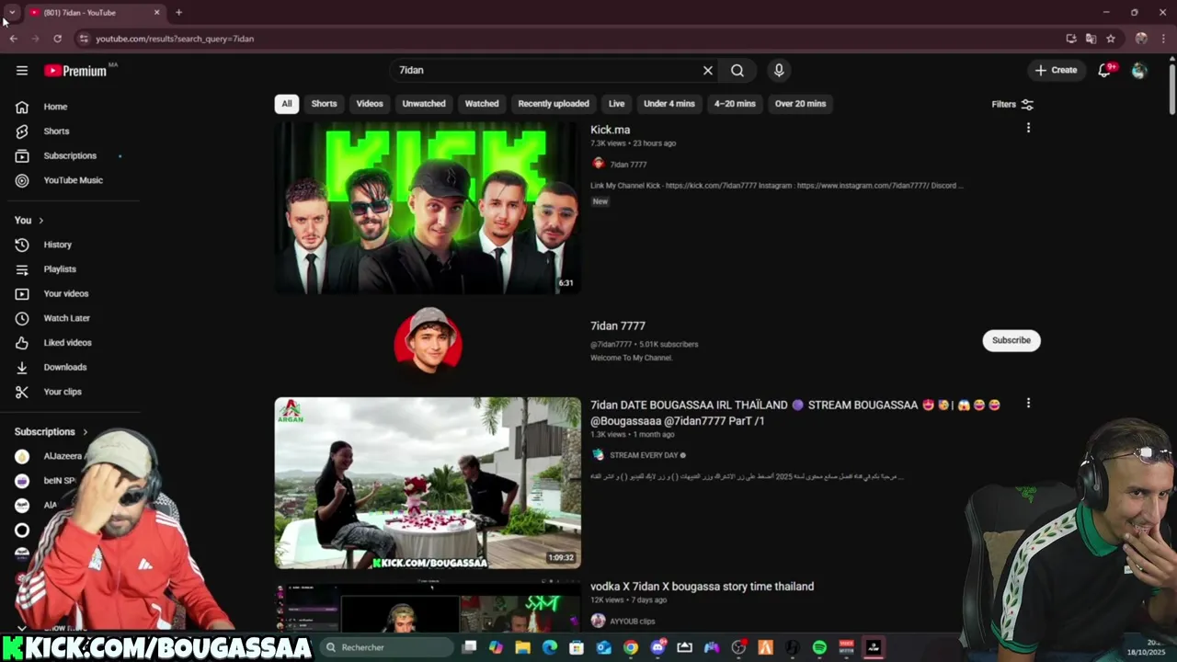
Task: Open the tab search dropdown arrow
Action: [x=12, y=12]
